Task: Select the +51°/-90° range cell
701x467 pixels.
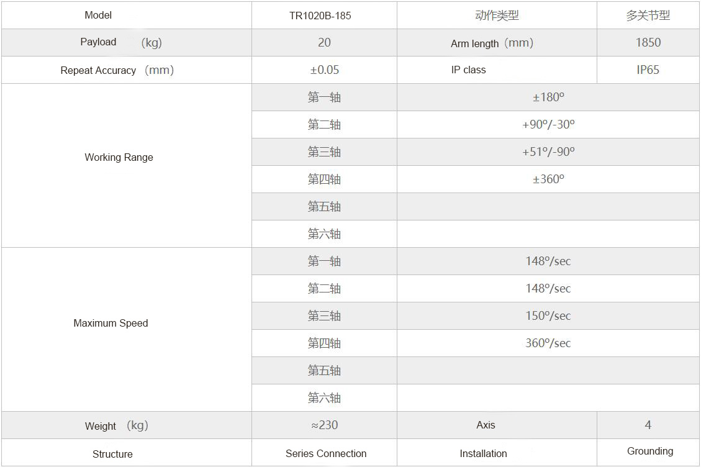Action: 548,152
